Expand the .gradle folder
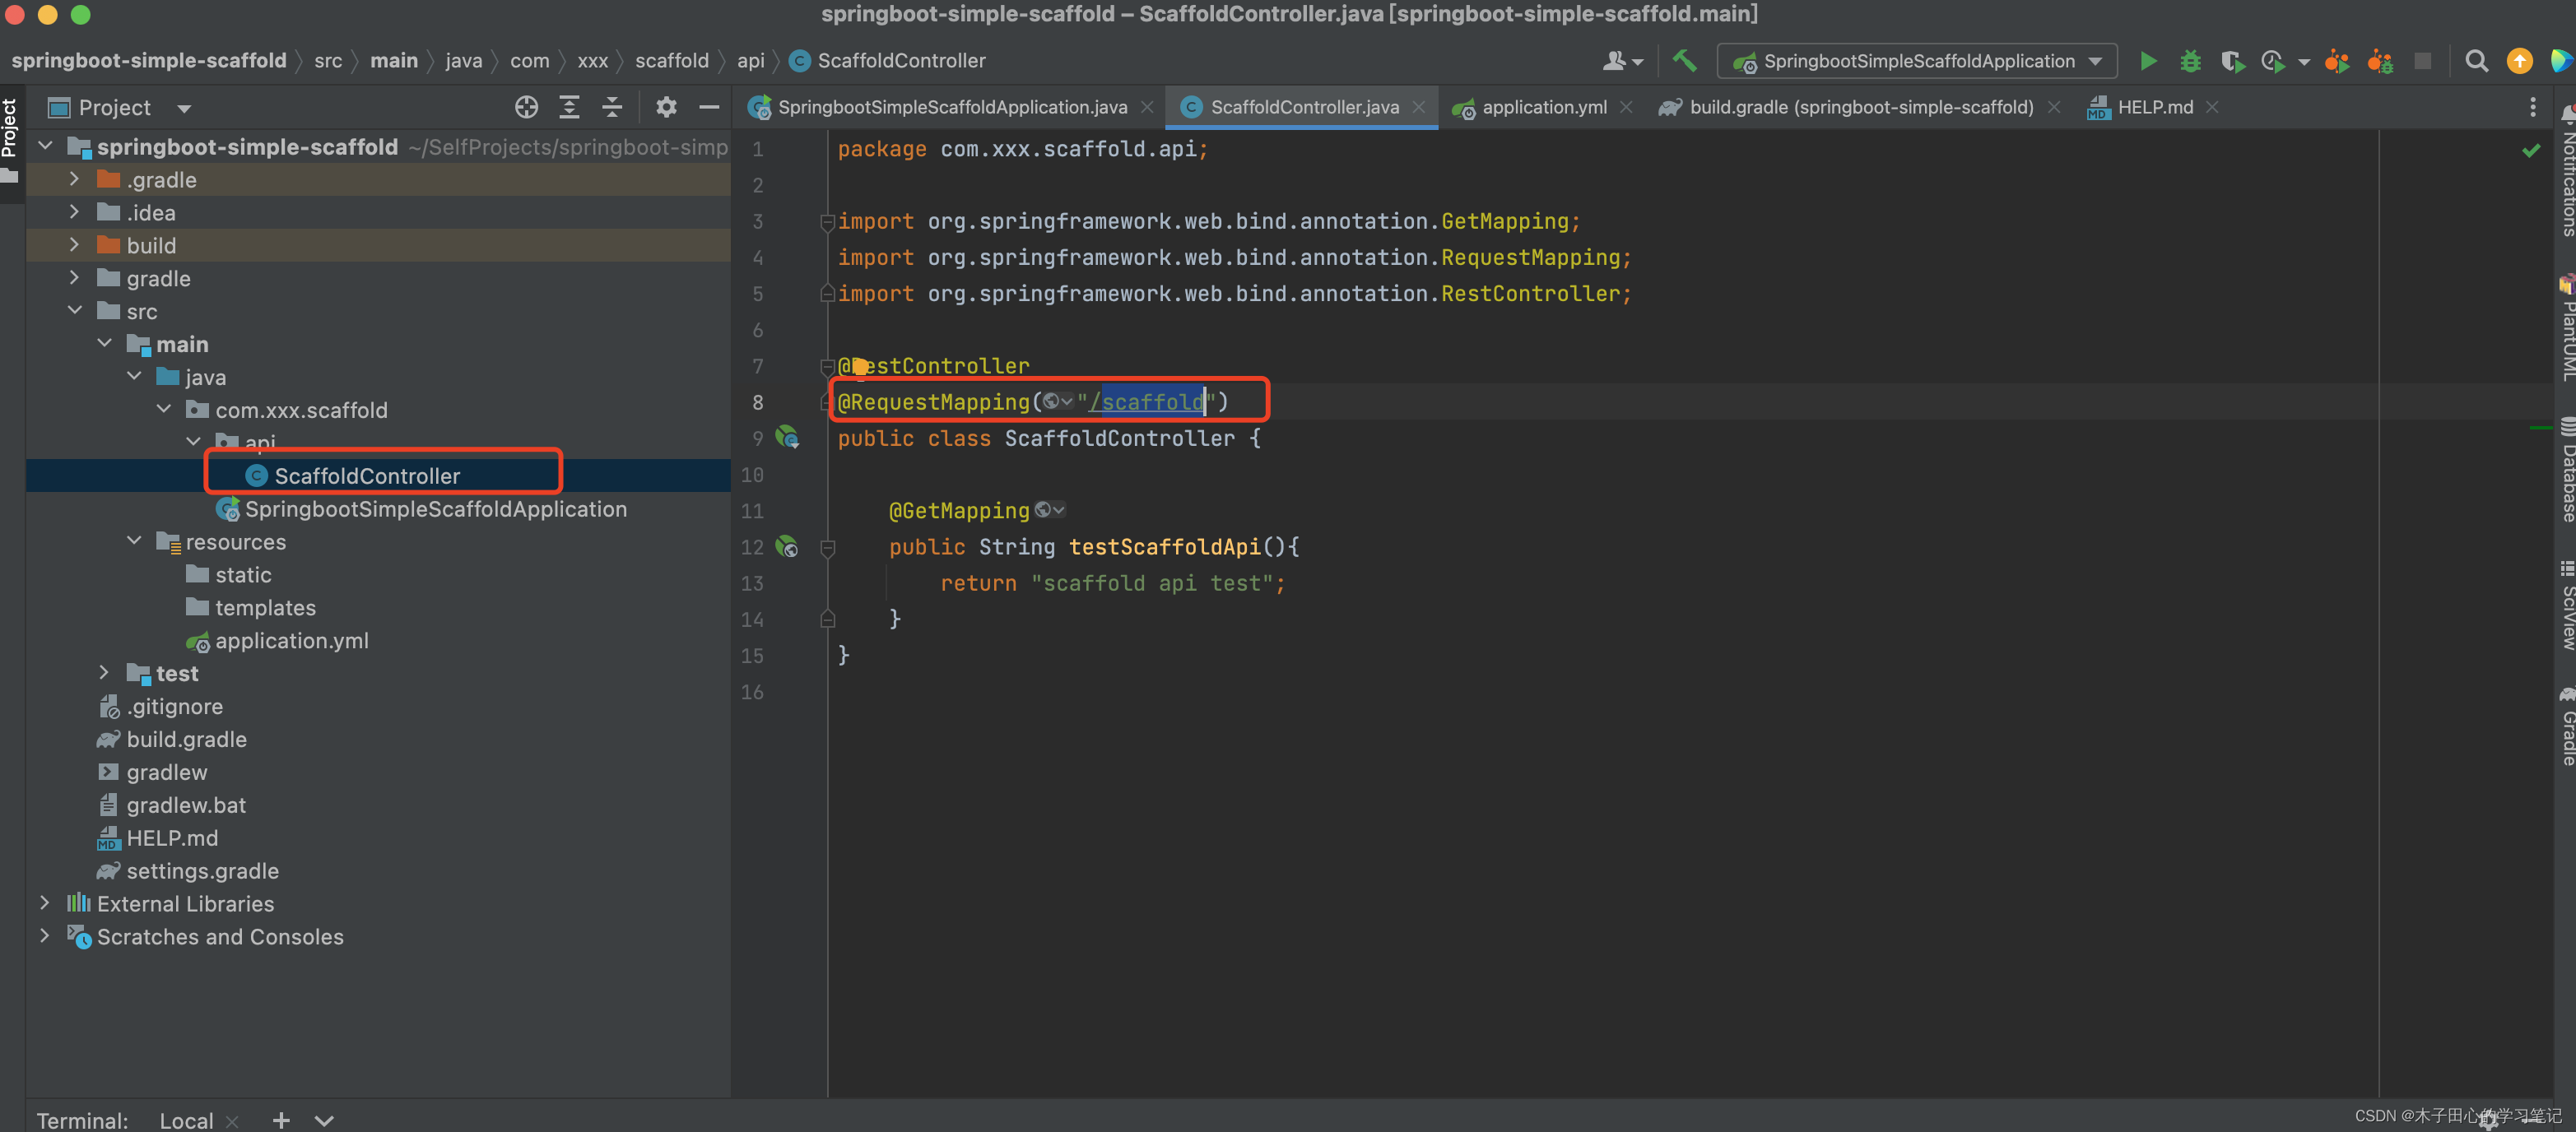Screen dimensions: 2576x1132 click(74, 179)
